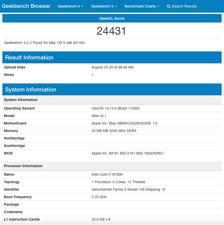
Task: Select the Geekbench 4.2.3 Tryout version text
Action: 44,43
